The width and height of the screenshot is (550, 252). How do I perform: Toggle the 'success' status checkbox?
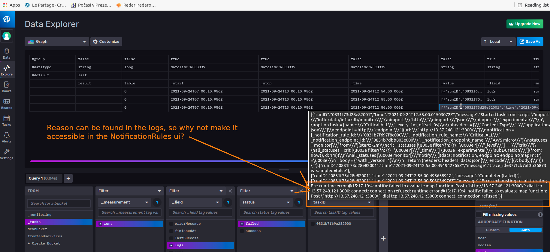tap(242, 231)
